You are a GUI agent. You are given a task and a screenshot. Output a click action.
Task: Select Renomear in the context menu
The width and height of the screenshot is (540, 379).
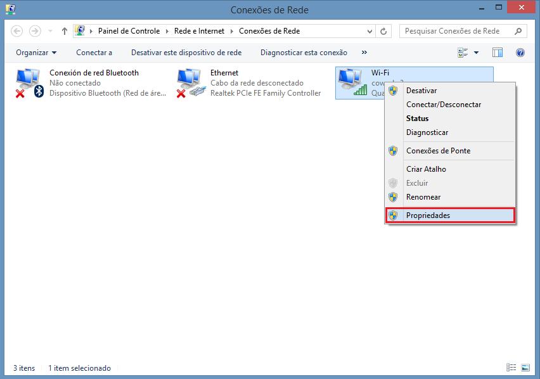tap(423, 197)
